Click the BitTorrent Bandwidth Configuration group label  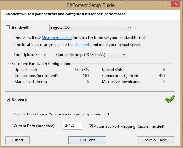pyautogui.click(x=41, y=64)
